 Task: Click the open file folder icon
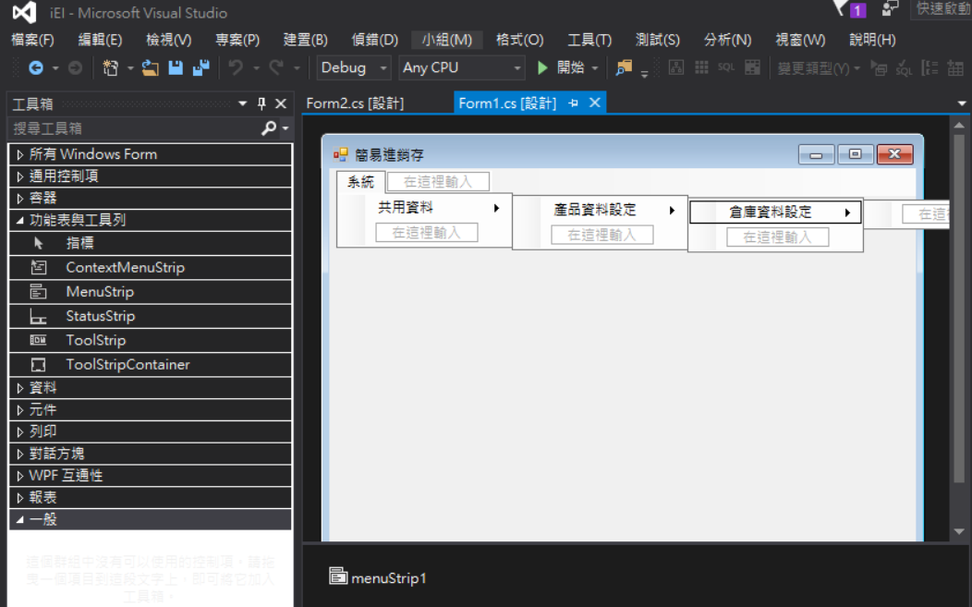click(x=150, y=68)
